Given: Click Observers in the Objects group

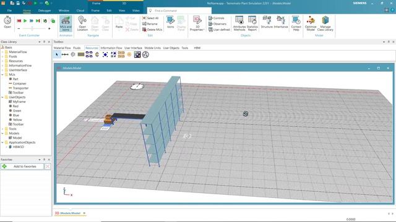Looking at the screenshot, I should tap(217, 23).
